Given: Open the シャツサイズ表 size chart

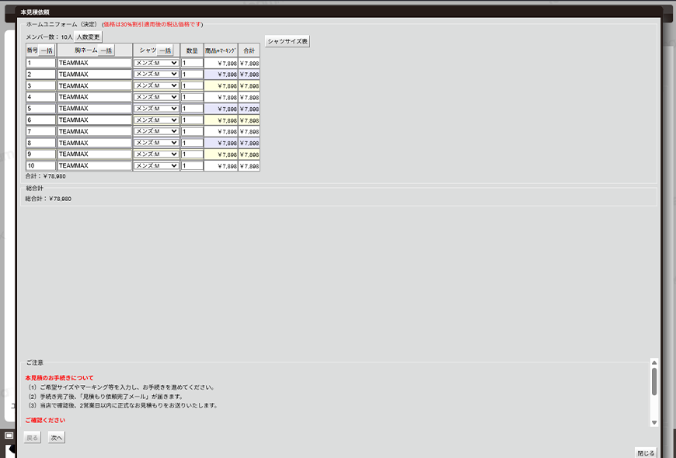Looking at the screenshot, I should (x=287, y=41).
